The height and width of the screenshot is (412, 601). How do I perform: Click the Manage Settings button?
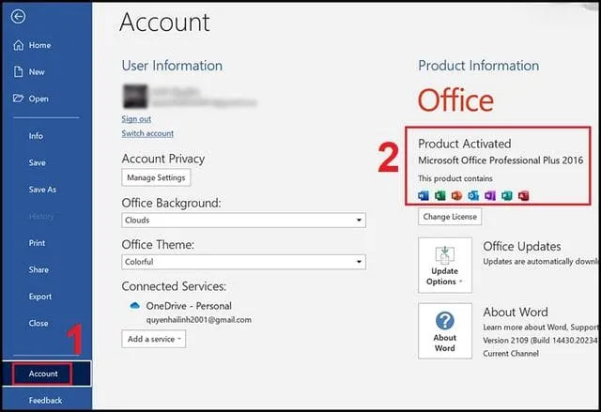[x=156, y=177]
